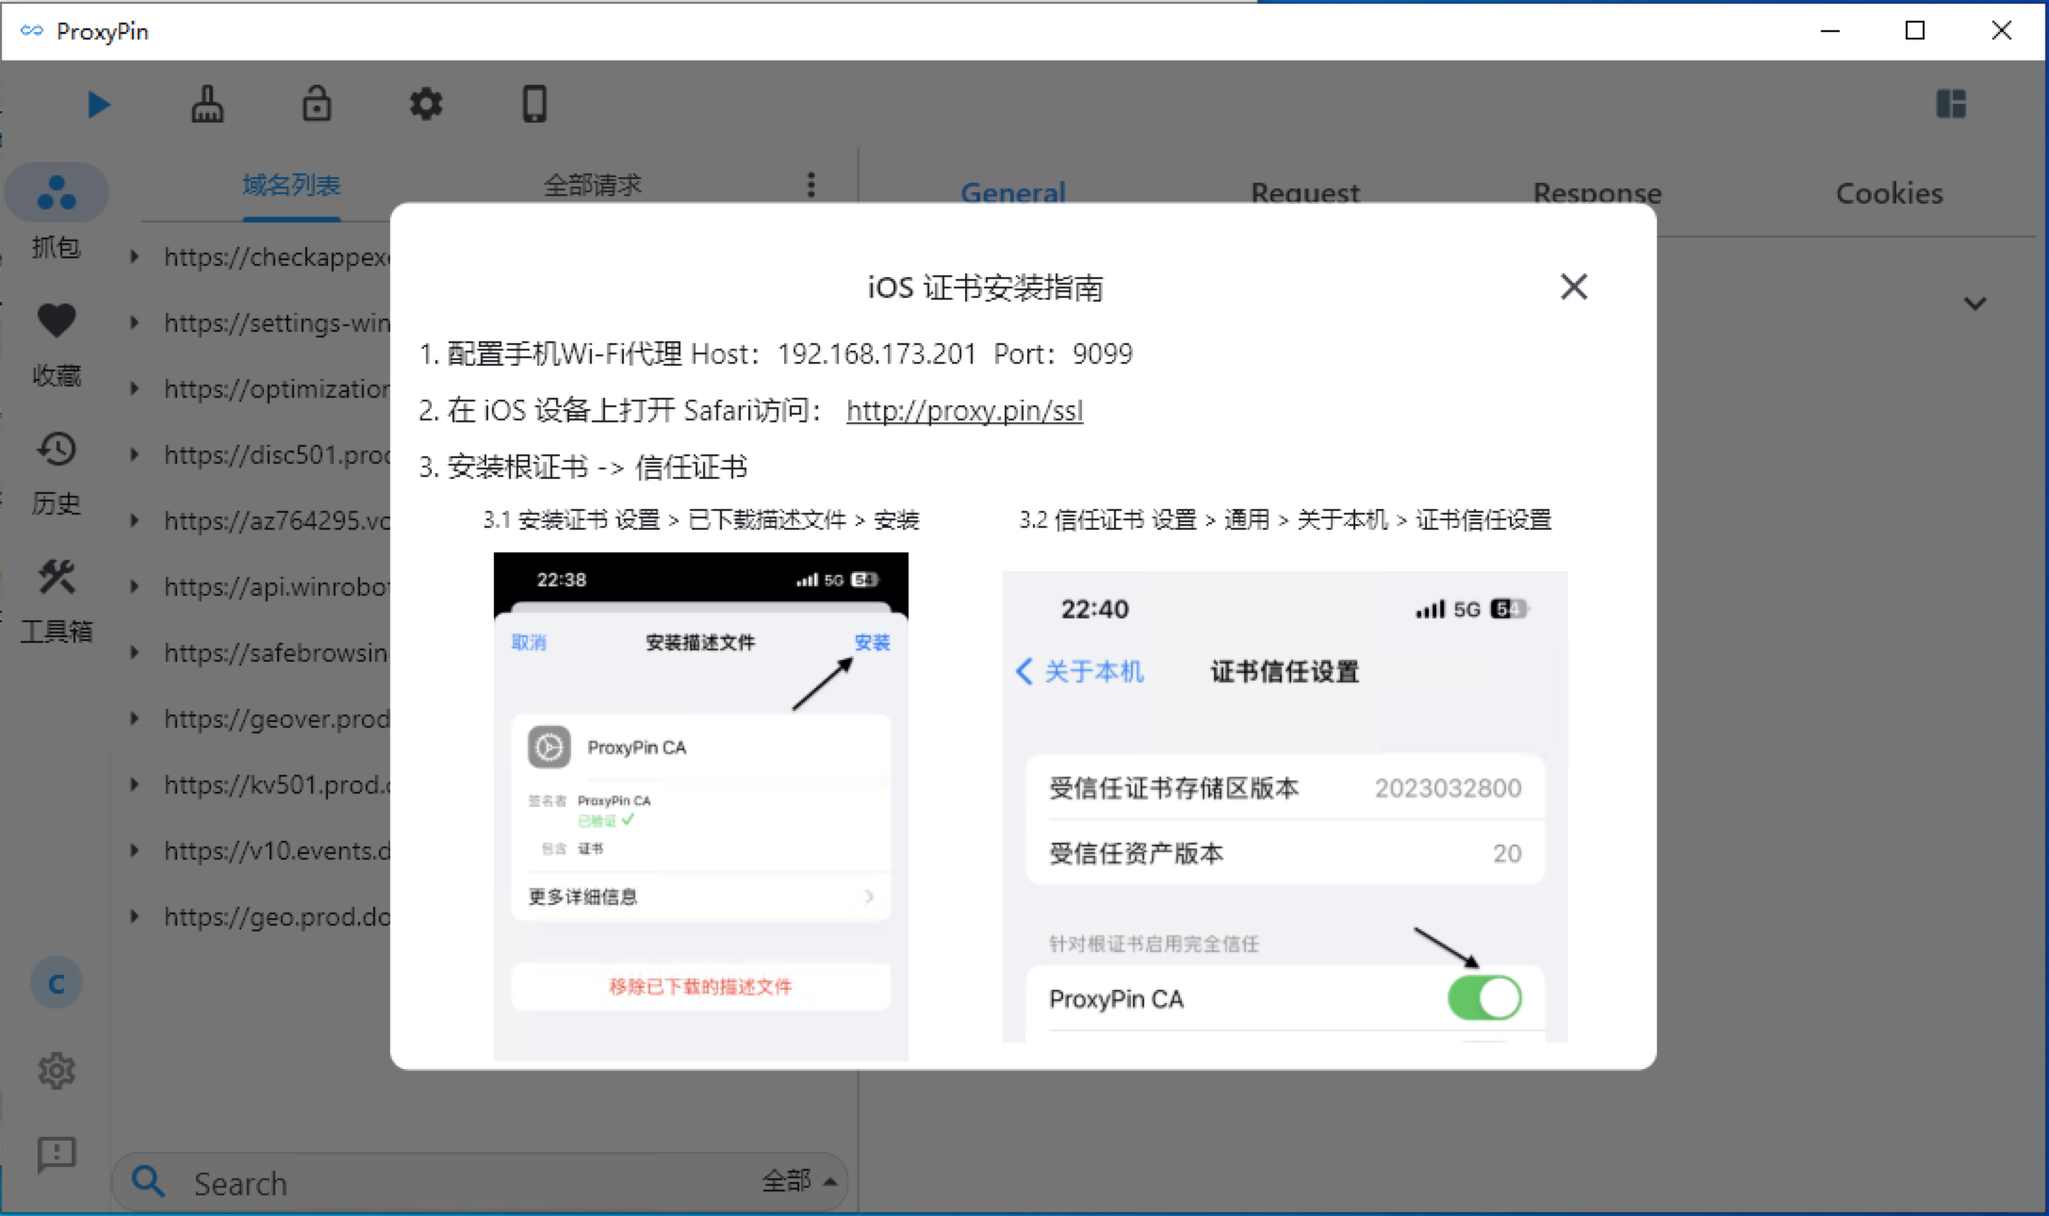Clear captured requests with the broom icon
This screenshot has width=2049, height=1216.
coord(207,105)
